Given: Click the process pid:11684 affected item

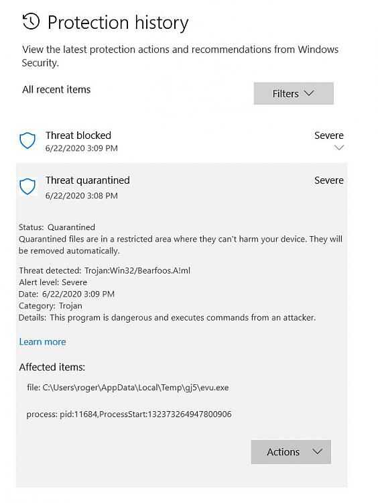Looking at the screenshot, I should point(129,414).
